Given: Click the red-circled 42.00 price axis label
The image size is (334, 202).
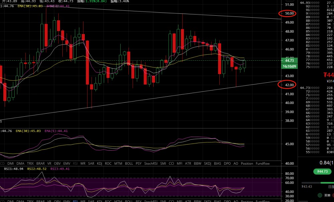Looking at the screenshot, I should point(289,85).
